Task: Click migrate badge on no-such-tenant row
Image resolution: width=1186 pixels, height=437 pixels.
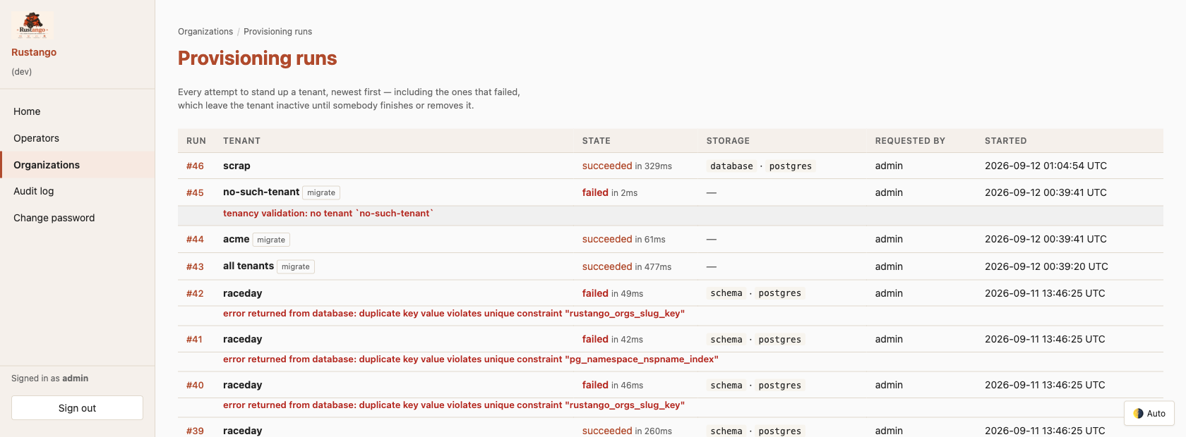Action: coord(321,192)
